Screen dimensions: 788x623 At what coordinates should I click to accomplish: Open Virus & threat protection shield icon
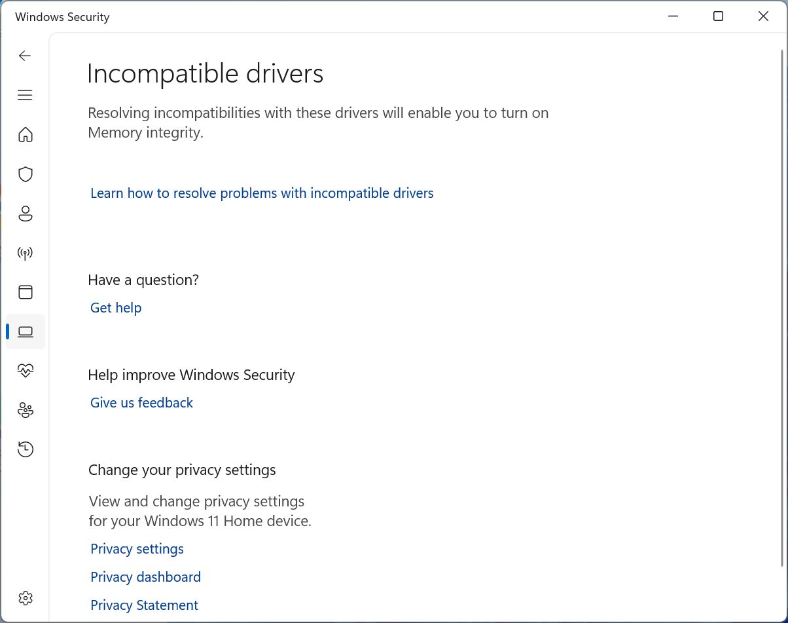click(x=26, y=174)
